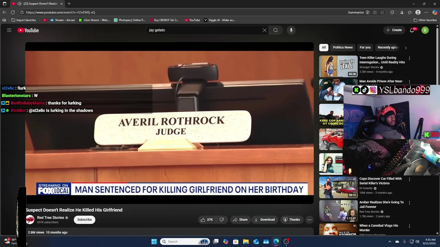440x247 pixels.
Task: Select the For you chip
Action: pos(365,47)
